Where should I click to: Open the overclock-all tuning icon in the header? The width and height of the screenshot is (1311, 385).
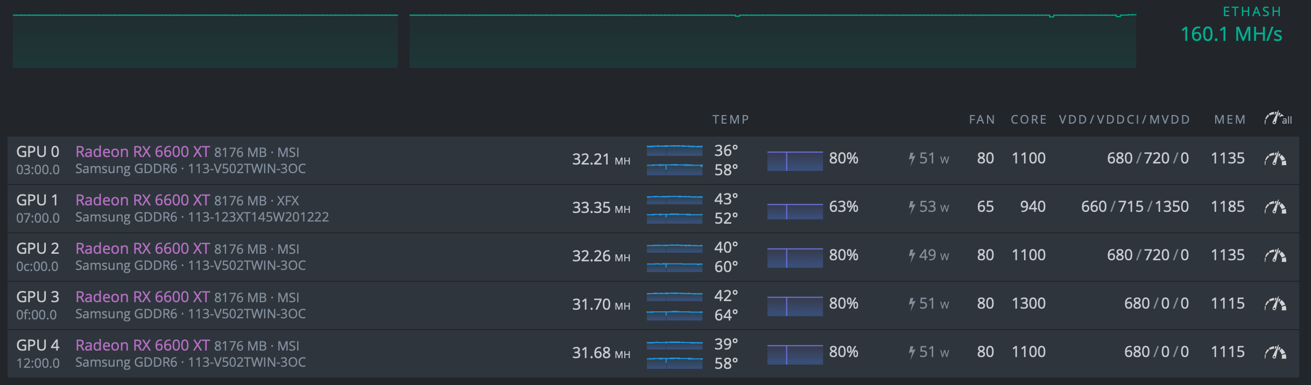[x=1278, y=118]
